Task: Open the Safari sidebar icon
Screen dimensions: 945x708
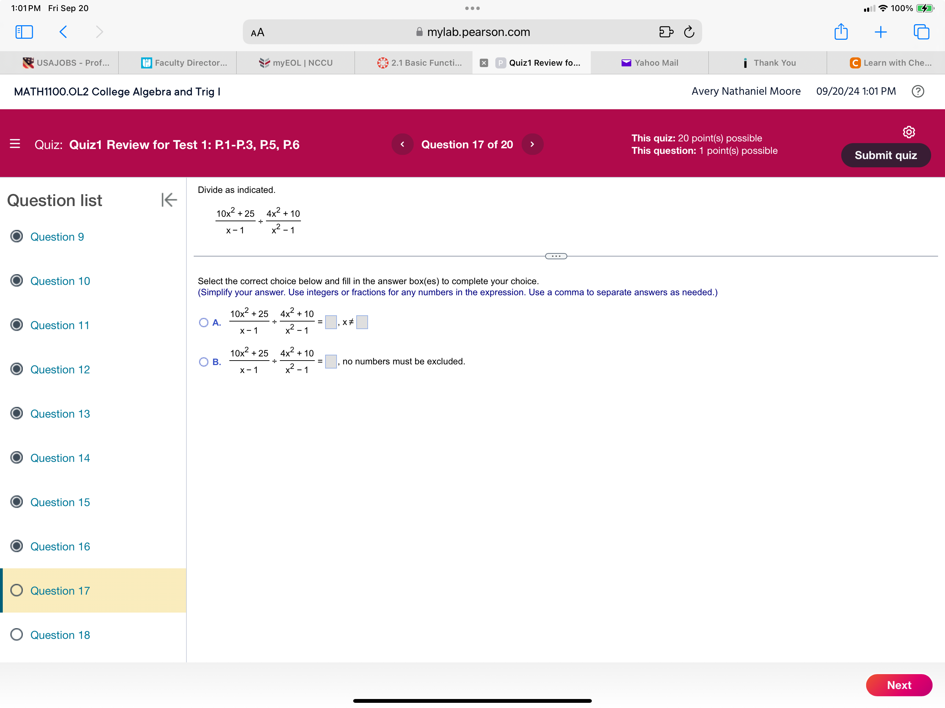Action: pyautogui.click(x=24, y=31)
